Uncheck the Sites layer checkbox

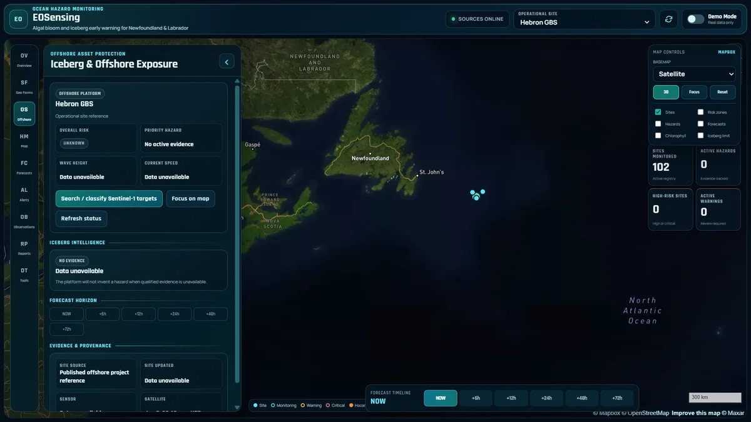pyautogui.click(x=658, y=112)
